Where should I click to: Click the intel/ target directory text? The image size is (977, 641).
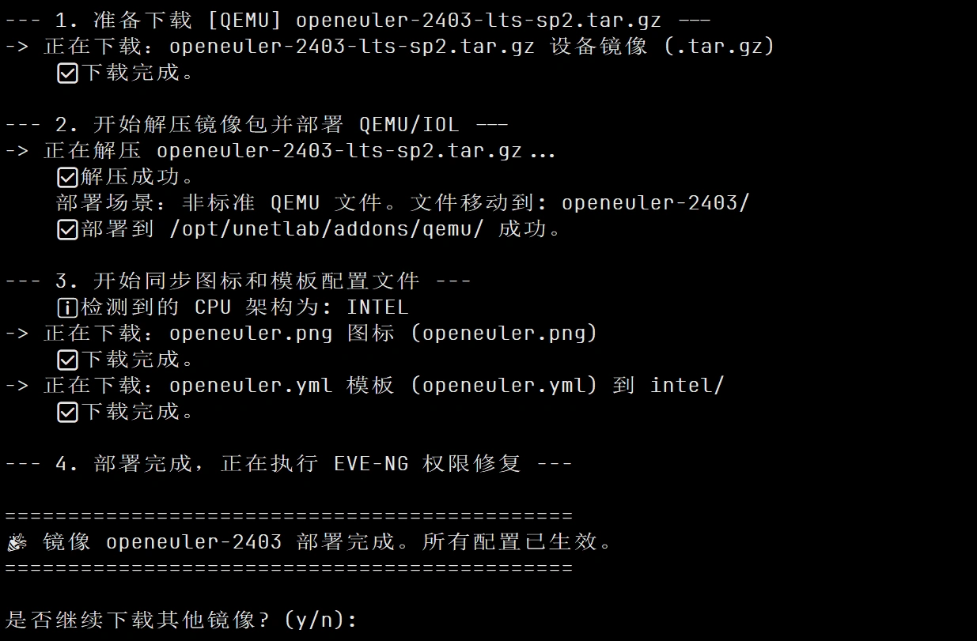687,386
